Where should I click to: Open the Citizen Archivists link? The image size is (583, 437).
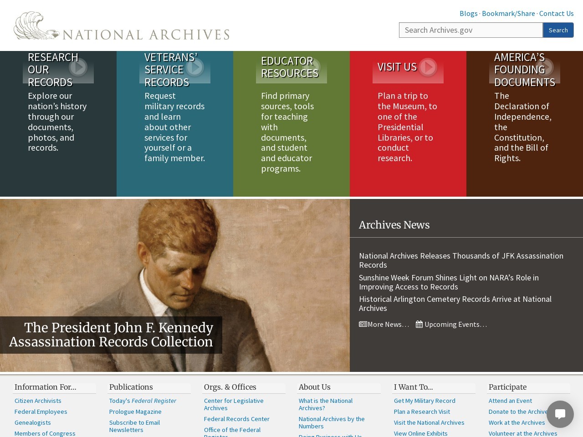[38, 401]
